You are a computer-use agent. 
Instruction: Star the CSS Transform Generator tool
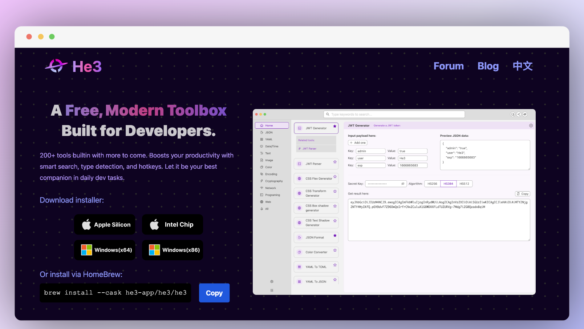pos(335,191)
